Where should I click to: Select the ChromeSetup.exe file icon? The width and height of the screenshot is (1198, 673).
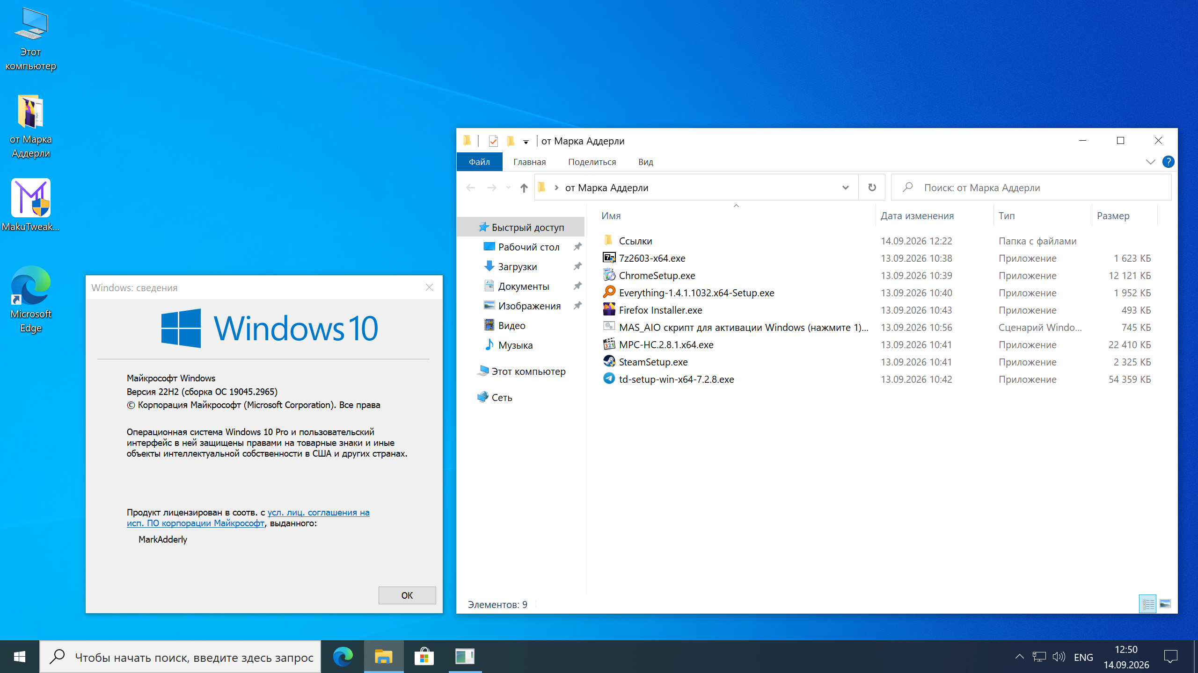pos(609,275)
